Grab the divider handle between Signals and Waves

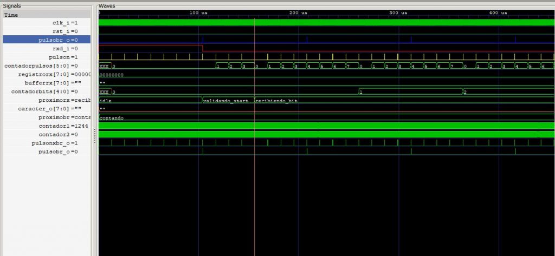95,135
